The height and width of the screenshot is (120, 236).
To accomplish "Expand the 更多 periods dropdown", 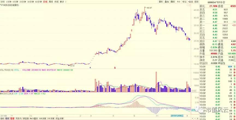I will coord(63,2).
